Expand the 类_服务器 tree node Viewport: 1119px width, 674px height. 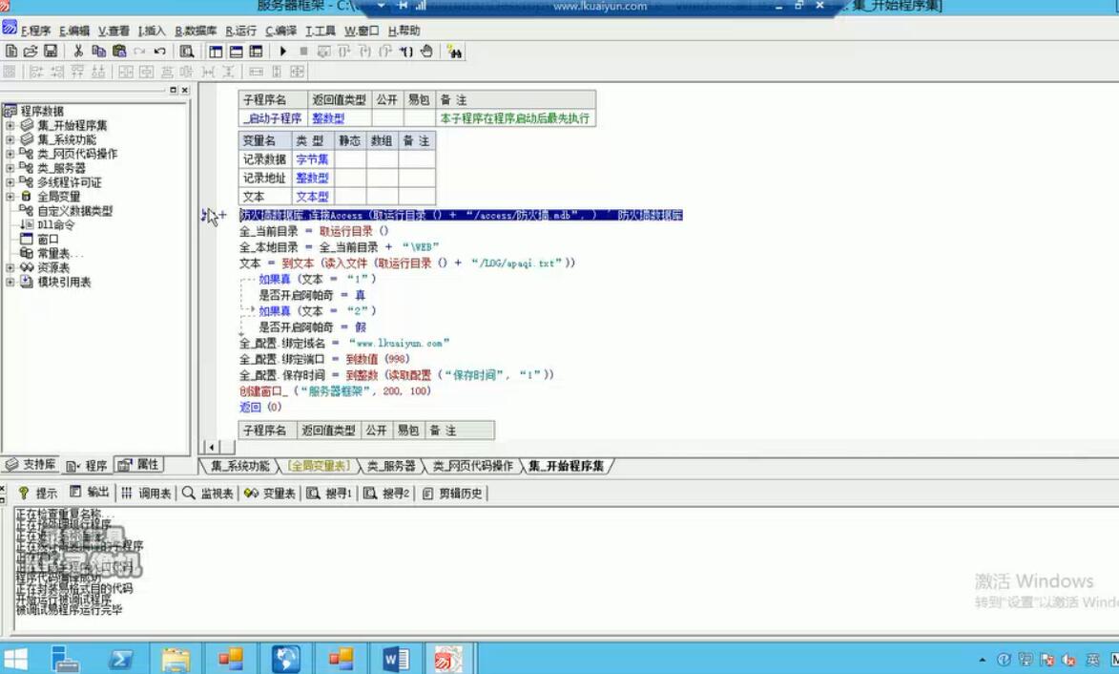[x=10, y=168]
